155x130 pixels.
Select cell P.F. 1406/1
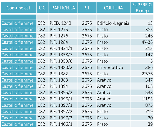63,124
